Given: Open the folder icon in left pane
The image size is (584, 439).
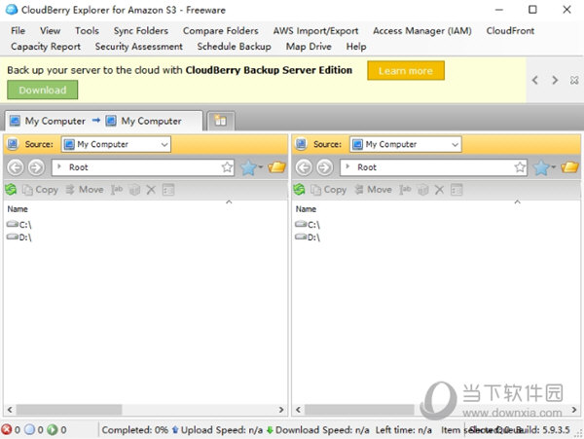Looking at the screenshot, I should [276, 167].
